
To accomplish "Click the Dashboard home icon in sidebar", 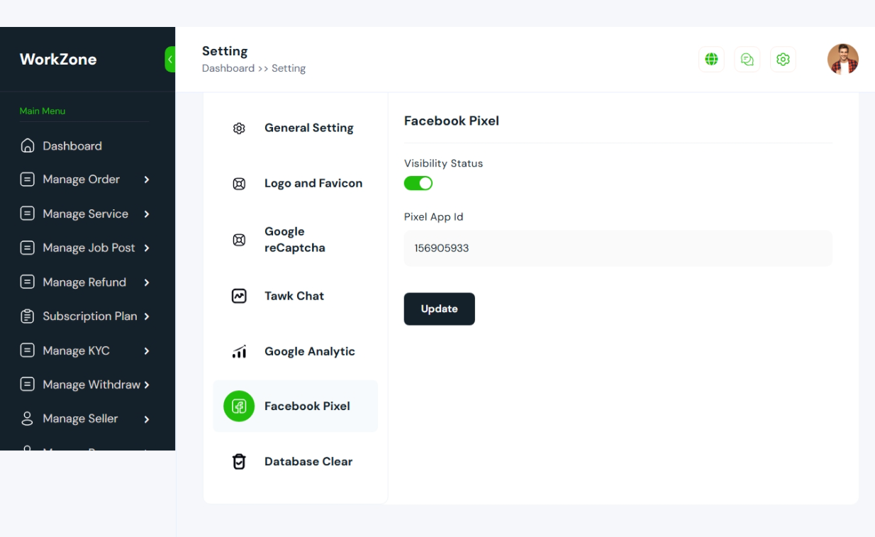I will click(x=28, y=145).
